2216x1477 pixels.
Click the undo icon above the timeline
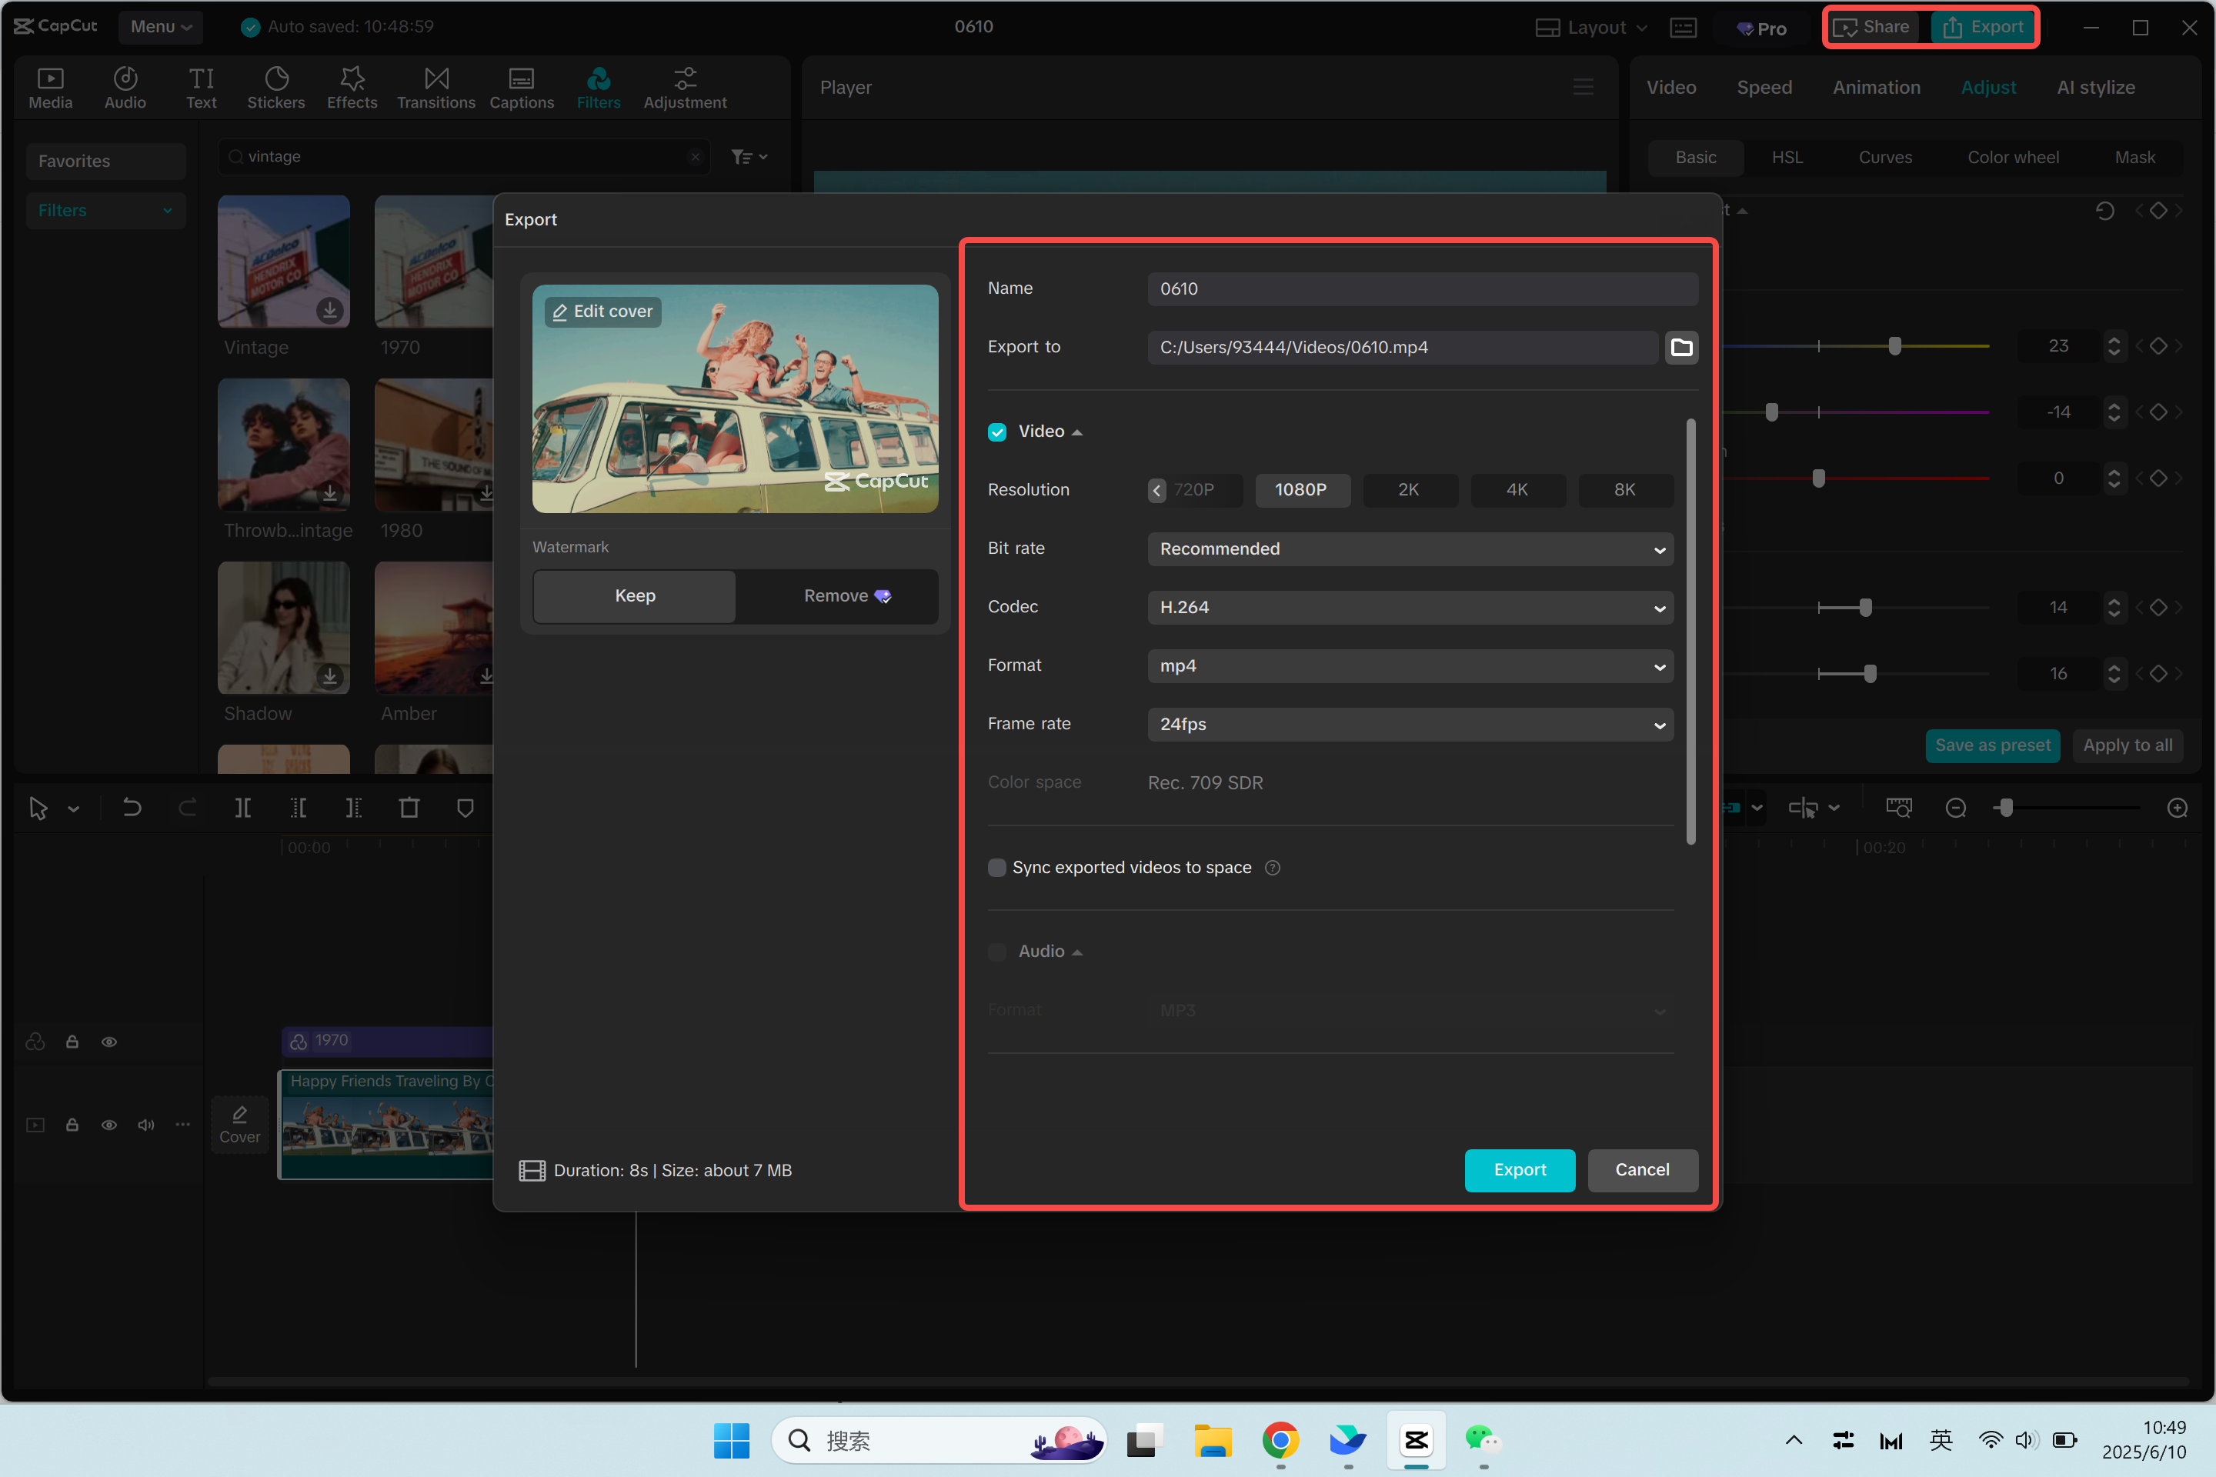[x=132, y=807]
